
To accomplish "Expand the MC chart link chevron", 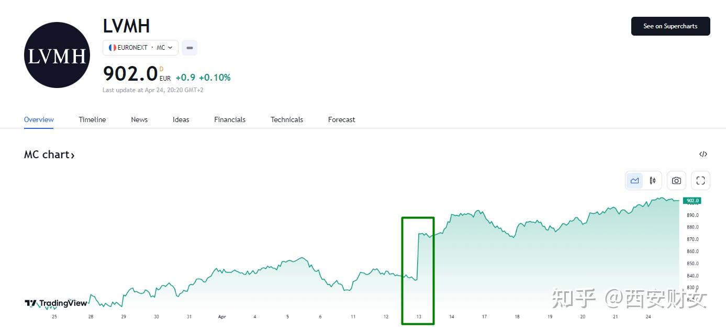I will [73, 155].
